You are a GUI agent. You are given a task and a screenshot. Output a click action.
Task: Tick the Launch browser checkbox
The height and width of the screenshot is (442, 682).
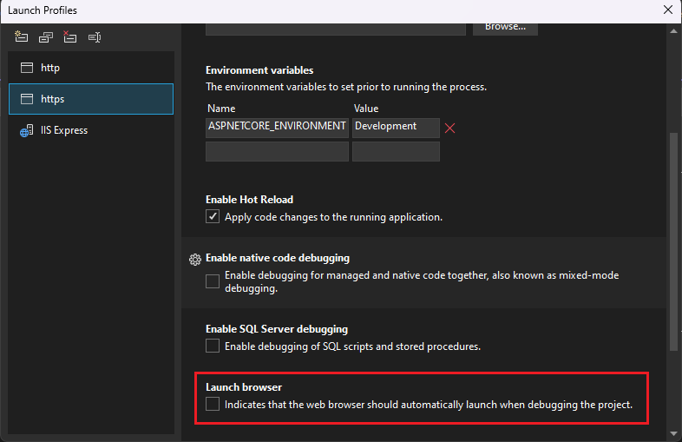[213, 405]
